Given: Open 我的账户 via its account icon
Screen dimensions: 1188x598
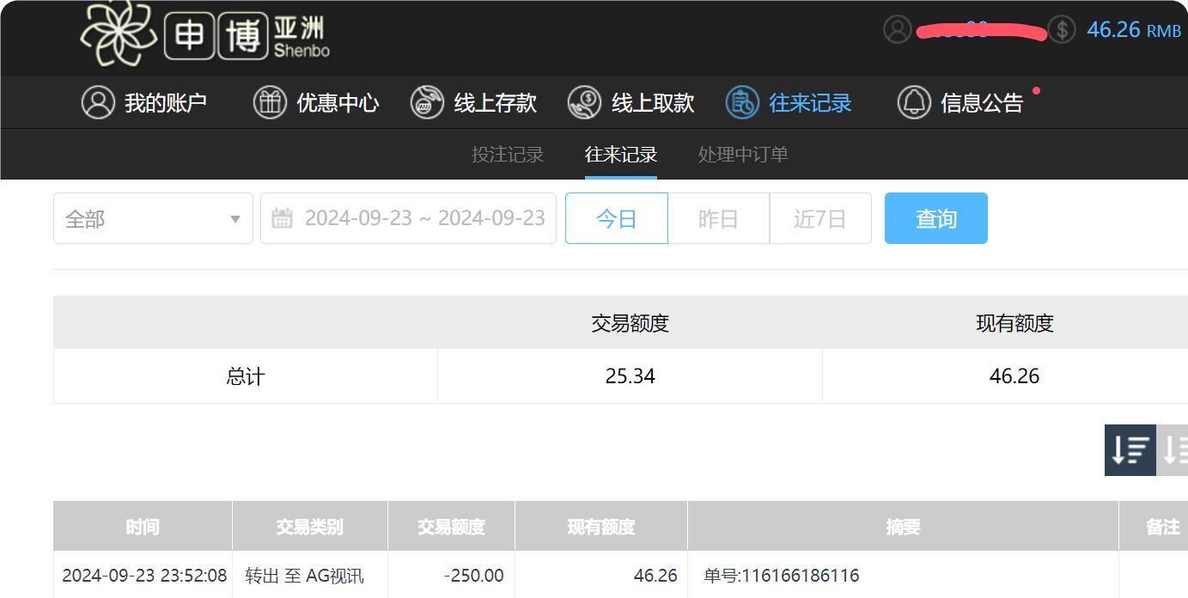Looking at the screenshot, I should [97, 102].
